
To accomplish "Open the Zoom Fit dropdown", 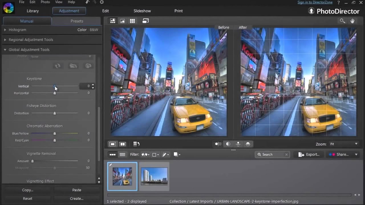I will point(344,144).
